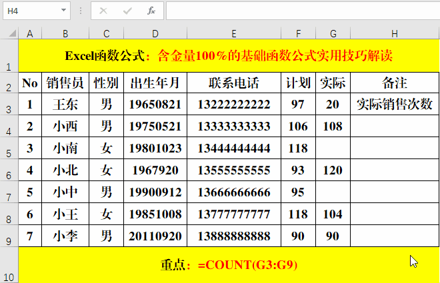Click the 'No' header cell
Screen dimensions: 440x283
click(30, 83)
